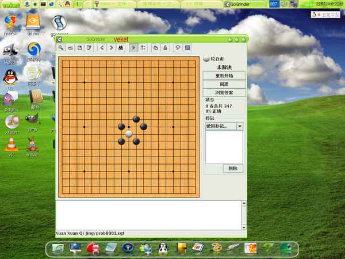Viewport: 345px width, 259px height.
Task: Open the Firefox desktop icon
Action: [x=10, y=22]
